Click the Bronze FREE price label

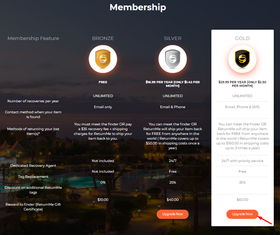click(103, 83)
